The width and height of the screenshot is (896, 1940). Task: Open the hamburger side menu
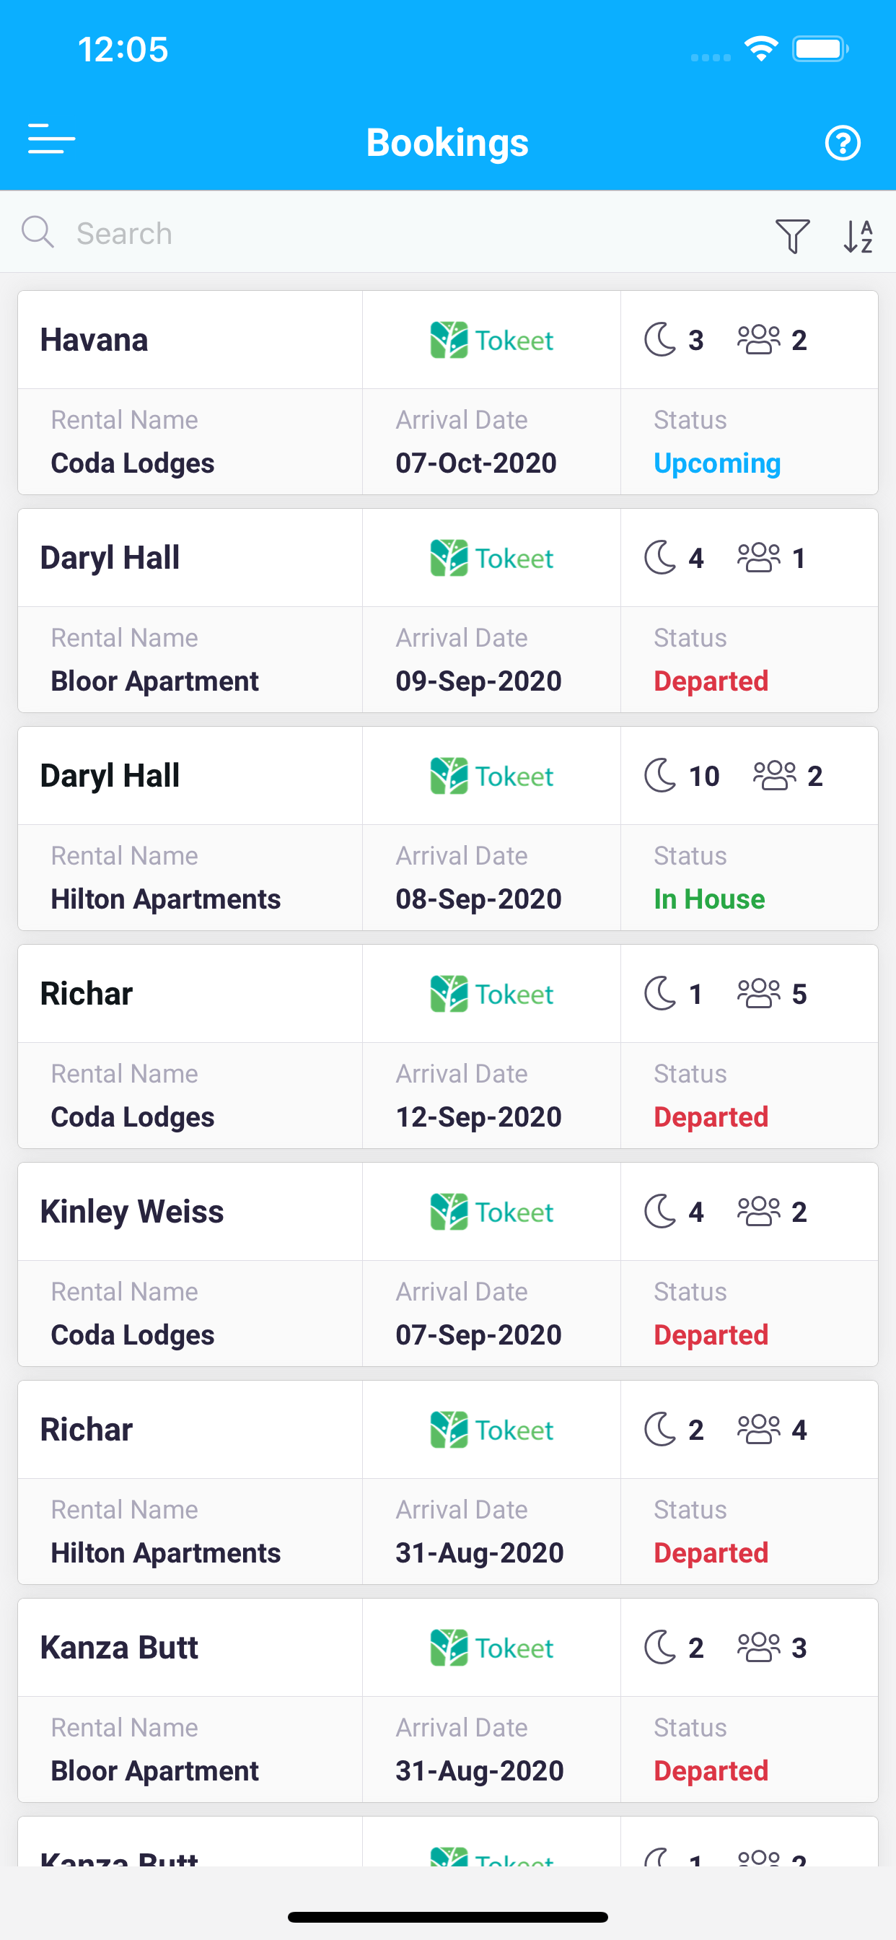51,140
